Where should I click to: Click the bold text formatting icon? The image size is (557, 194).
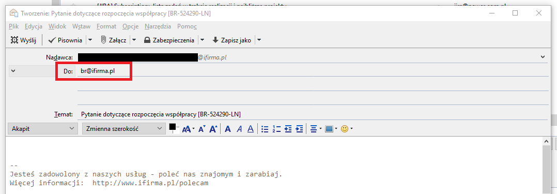point(228,129)
